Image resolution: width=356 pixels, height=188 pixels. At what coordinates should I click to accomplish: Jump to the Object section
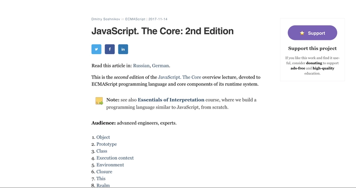(103, 137)
